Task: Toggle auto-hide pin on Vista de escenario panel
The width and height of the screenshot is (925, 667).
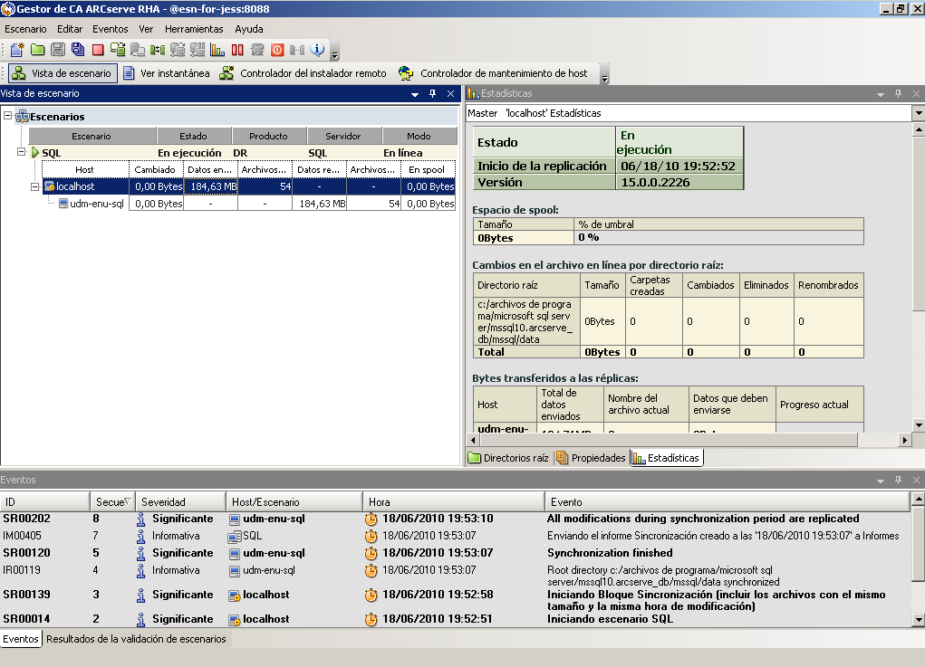Action: [x=432, y=93]
